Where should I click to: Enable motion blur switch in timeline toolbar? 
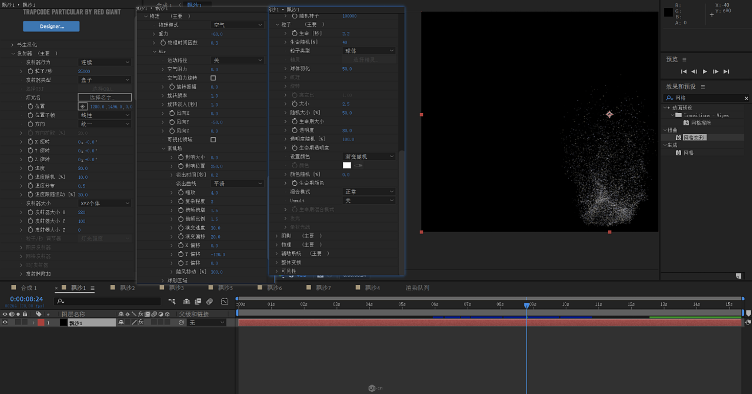click(210, 302)
